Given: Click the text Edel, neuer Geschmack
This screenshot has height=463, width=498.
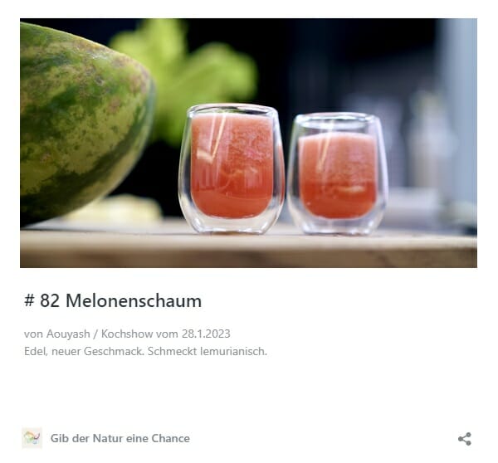Looking at the screenshot, I should [x=84, y=351].
